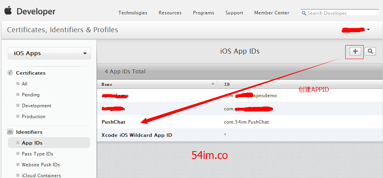Viewport: 383px width, 178px height.
Task: Open the App IDs search magnifier
Action: coord(370,51)
